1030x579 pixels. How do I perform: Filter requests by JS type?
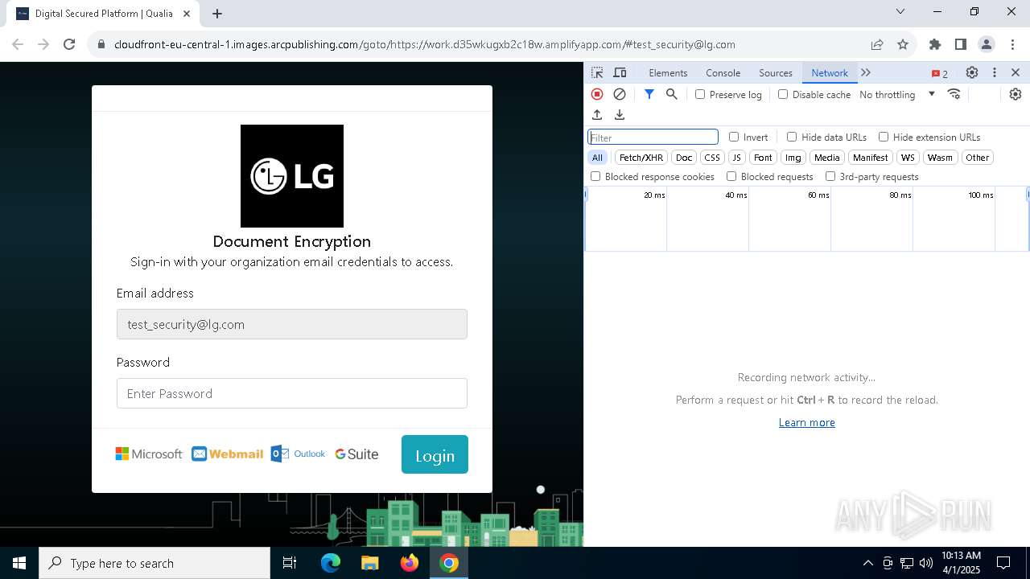click(736, 158)
